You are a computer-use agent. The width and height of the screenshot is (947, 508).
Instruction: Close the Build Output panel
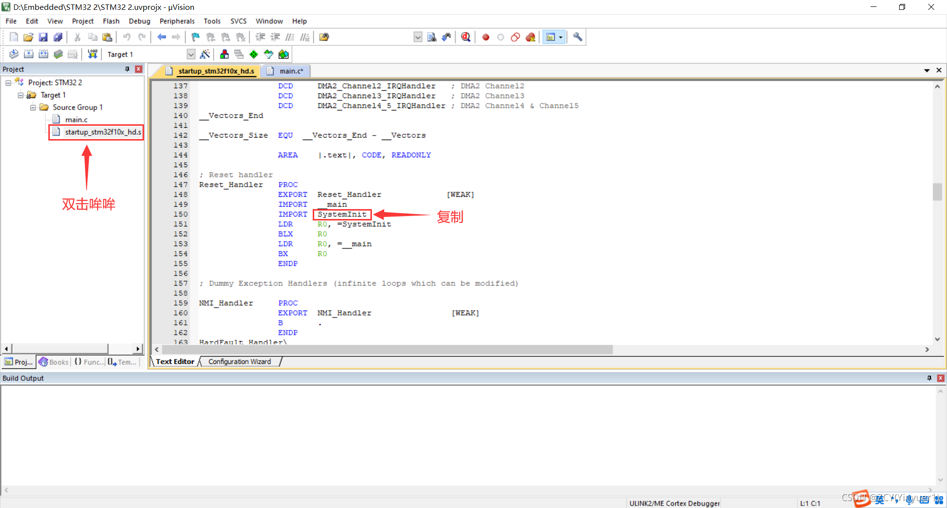[941, 378]
